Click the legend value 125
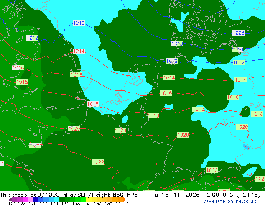Viewport: 265px width, 205px height. click(33, 203)
